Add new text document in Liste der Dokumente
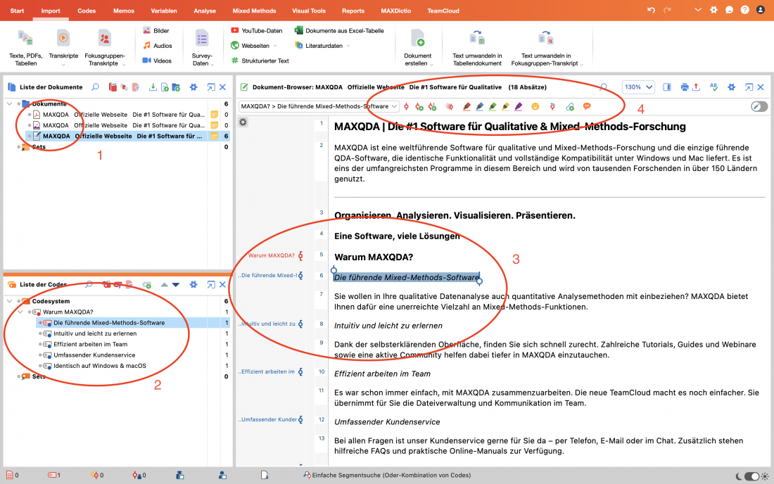 [x=165, y=87]
